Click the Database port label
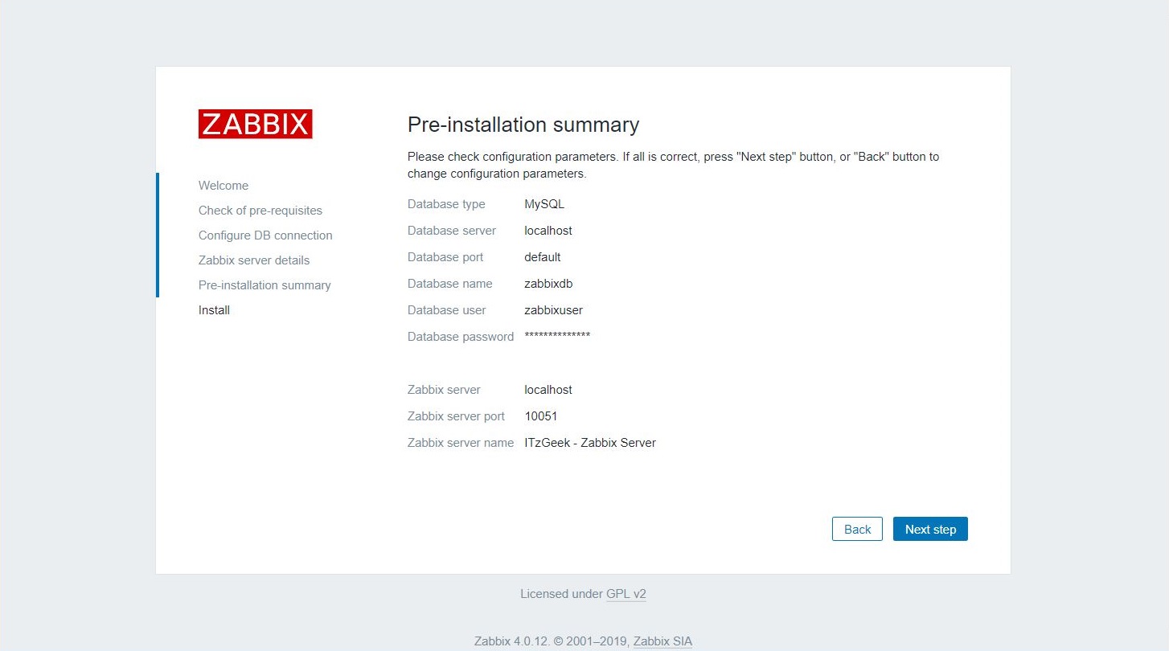This screenshot has width=1169, height=651. coord(445,257)
